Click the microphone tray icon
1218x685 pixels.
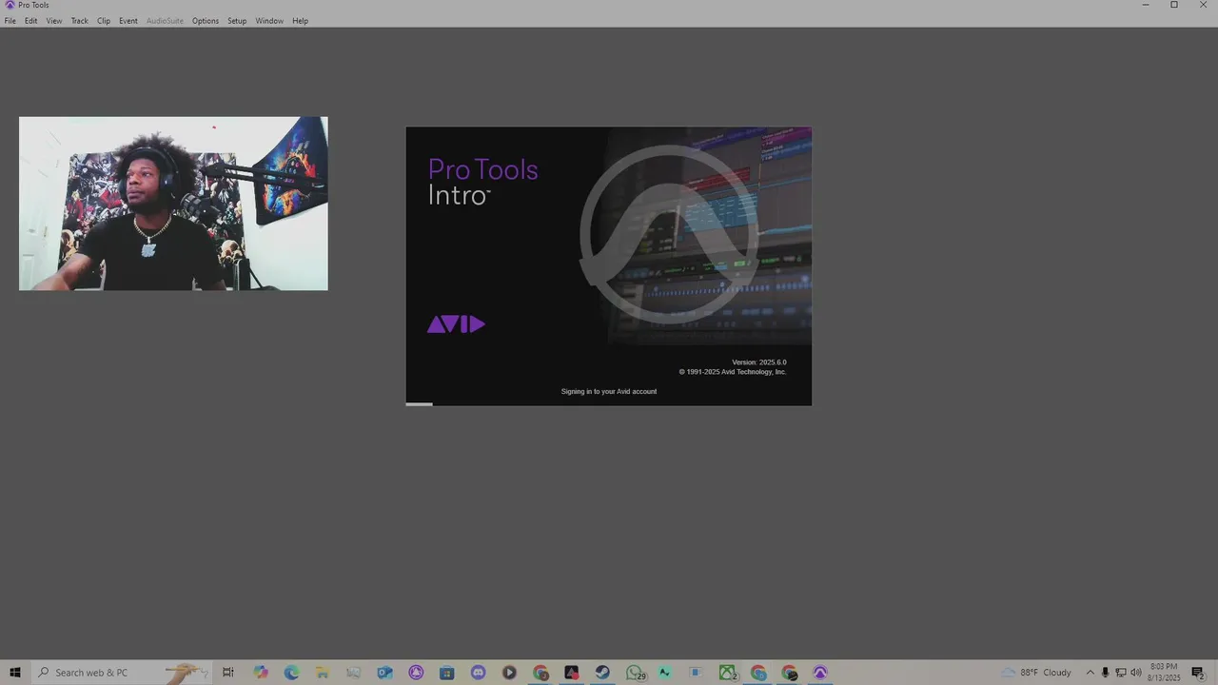click(1106, 673)
